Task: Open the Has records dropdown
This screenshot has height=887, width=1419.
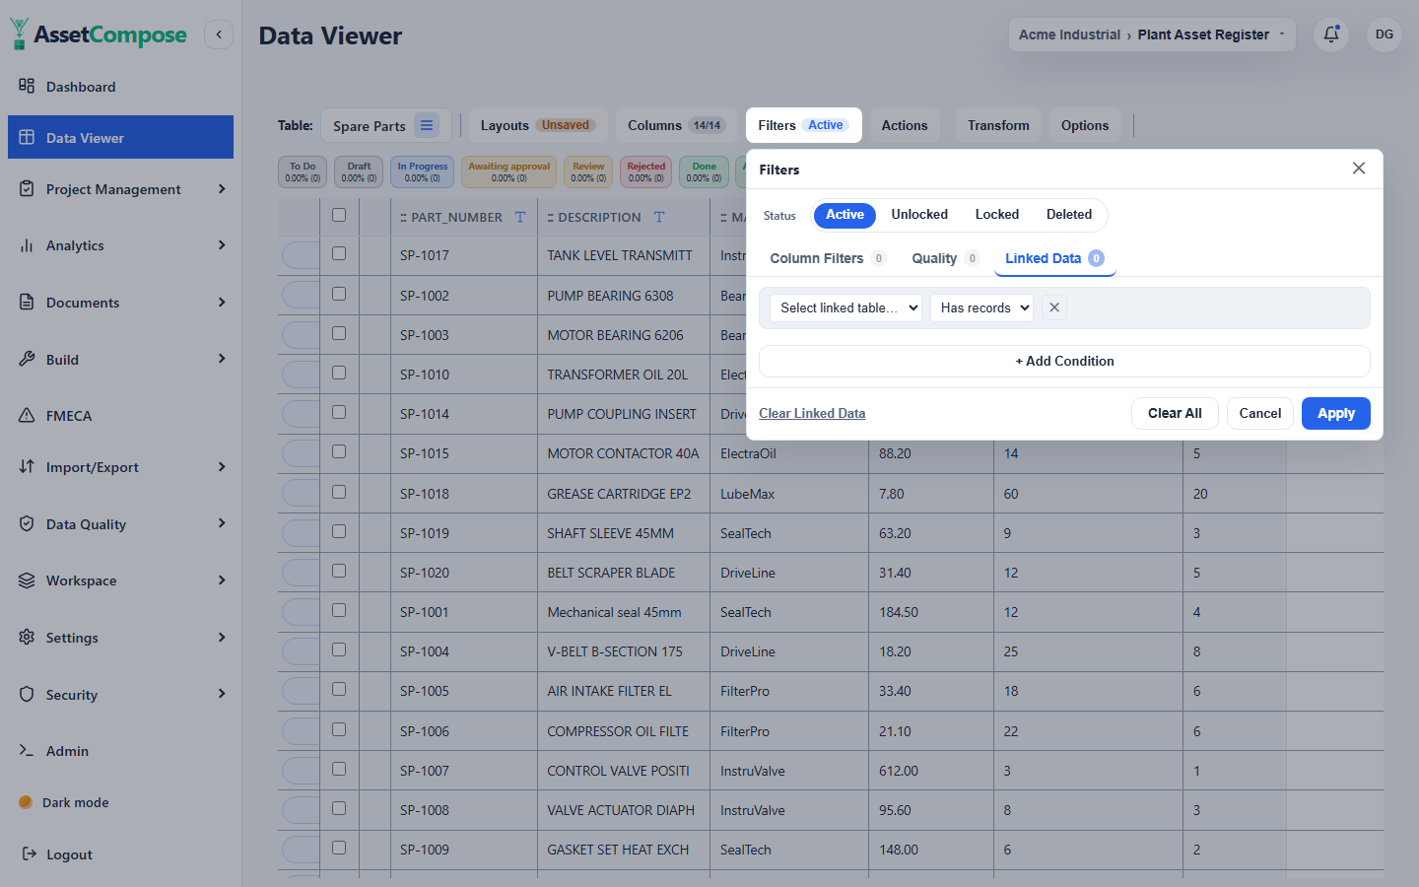Action: (981, 307)
